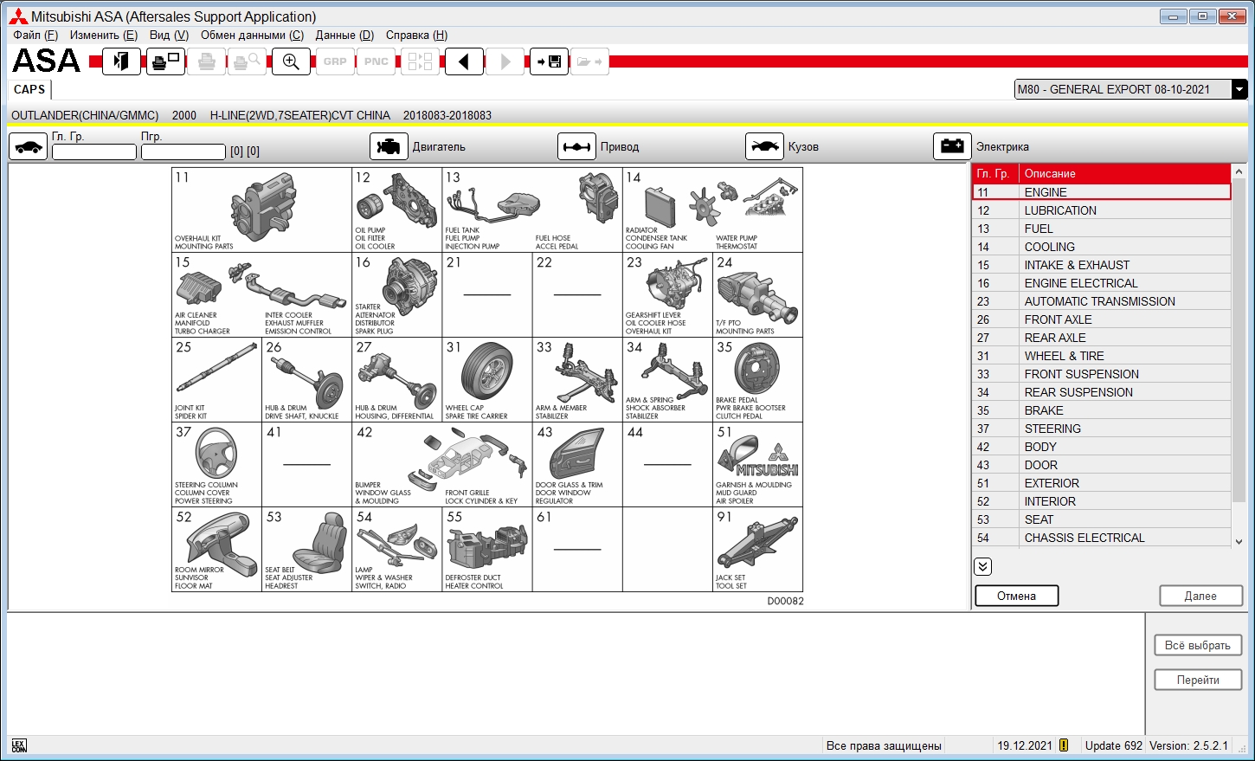Open the Вид menu

coord(169,35)
